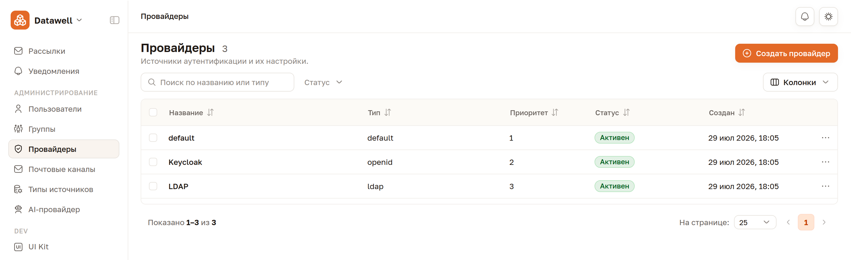Collapse the sidebar panel icon
851x260 pixels.
tap(114, 20)
